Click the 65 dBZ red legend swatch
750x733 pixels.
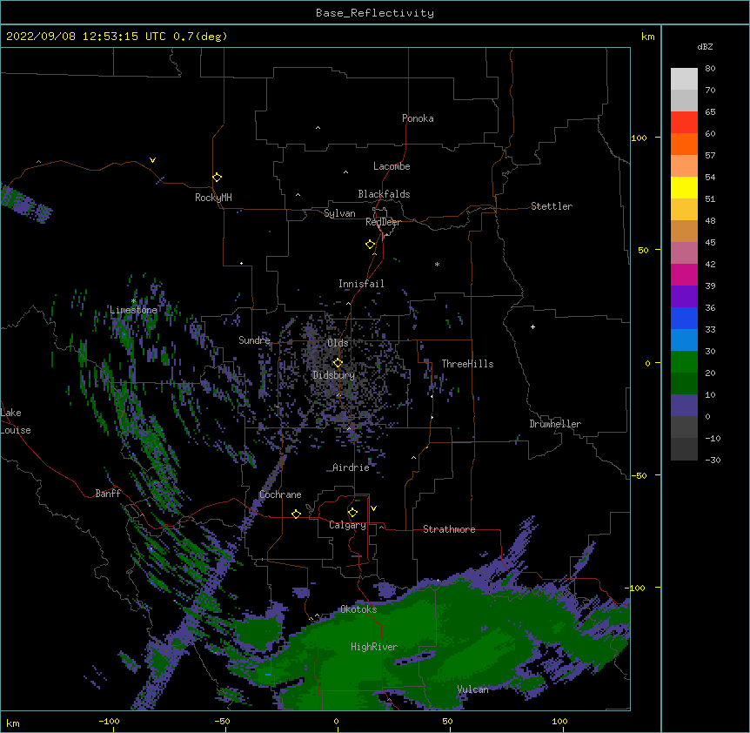click(x=684, y=122)
